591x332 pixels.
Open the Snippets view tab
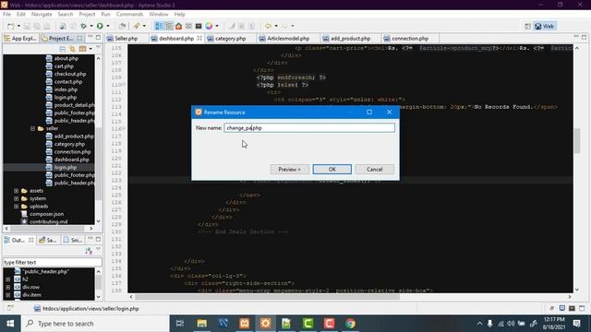coord(73,240)
